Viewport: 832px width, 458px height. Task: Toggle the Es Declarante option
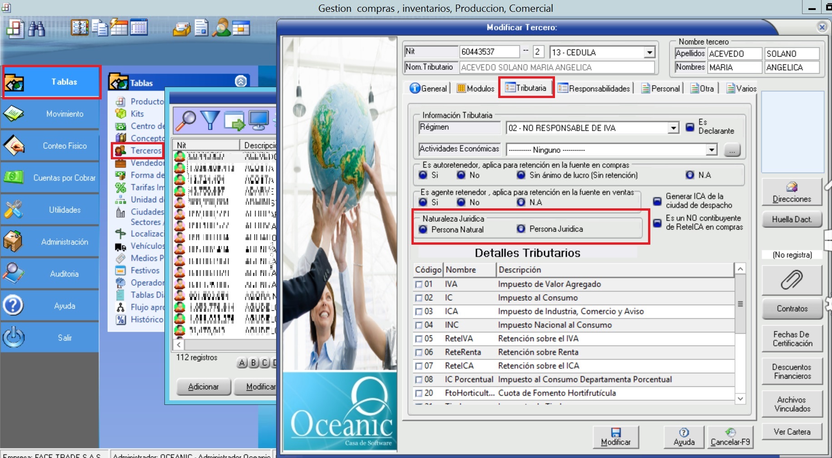pyautogui.click(x=690, y=127)
